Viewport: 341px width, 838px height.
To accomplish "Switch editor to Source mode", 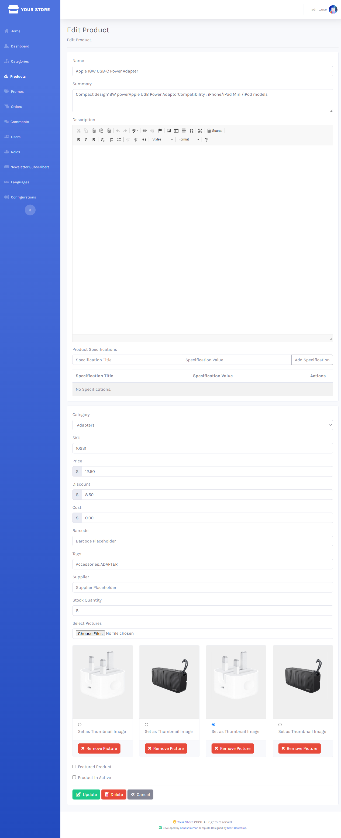I will point(215,131).
